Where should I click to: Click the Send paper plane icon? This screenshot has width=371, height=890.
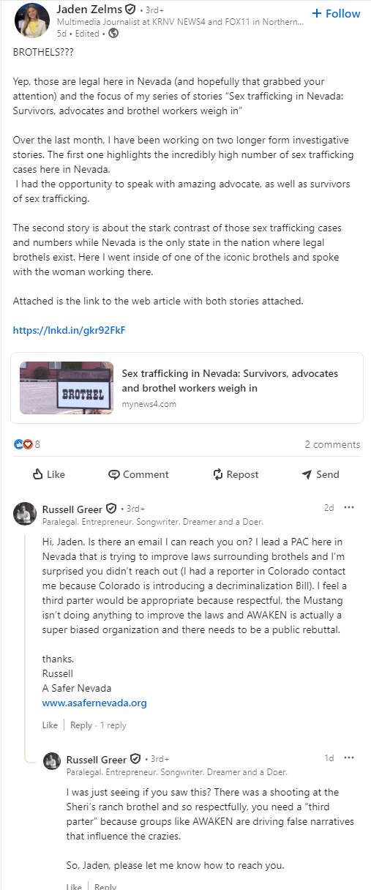307,474
